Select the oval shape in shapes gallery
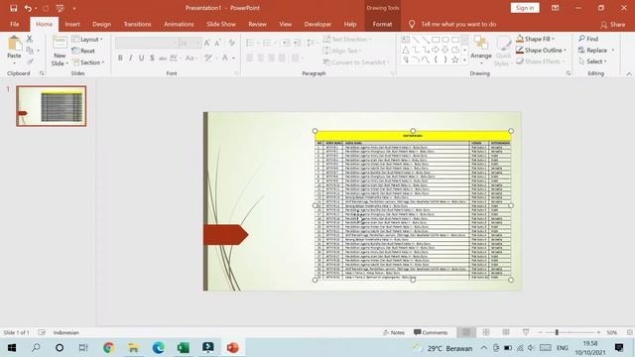 (445, 40)
